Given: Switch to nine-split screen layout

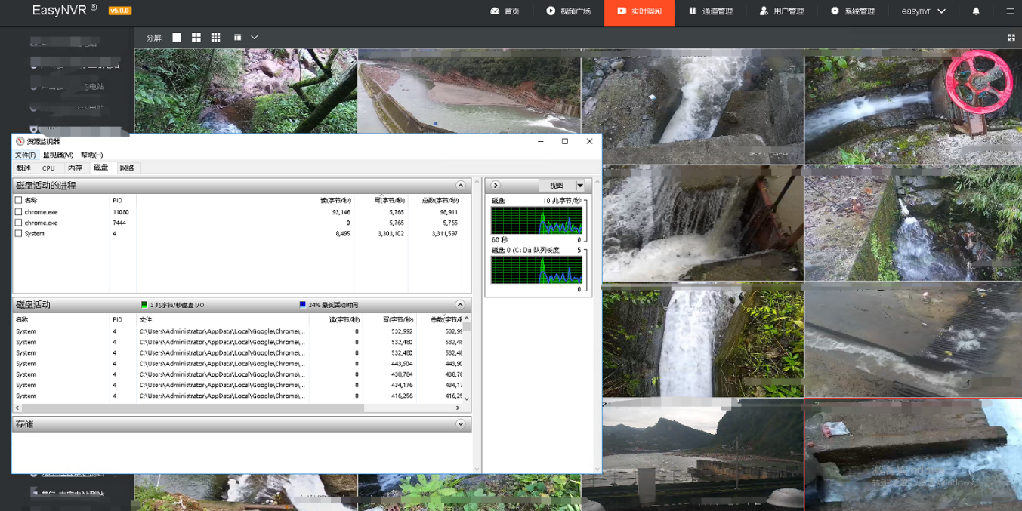Looking at the screenshot, I should [216, 38].
